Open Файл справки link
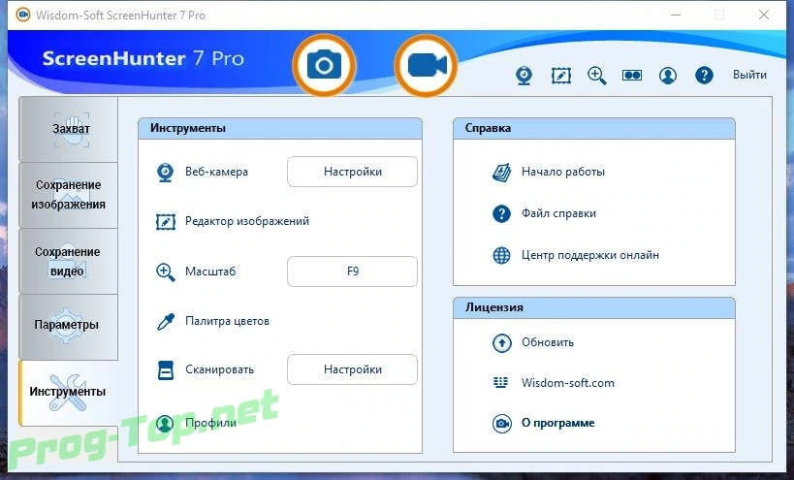 pyautogui.click(x=558, y=213)
